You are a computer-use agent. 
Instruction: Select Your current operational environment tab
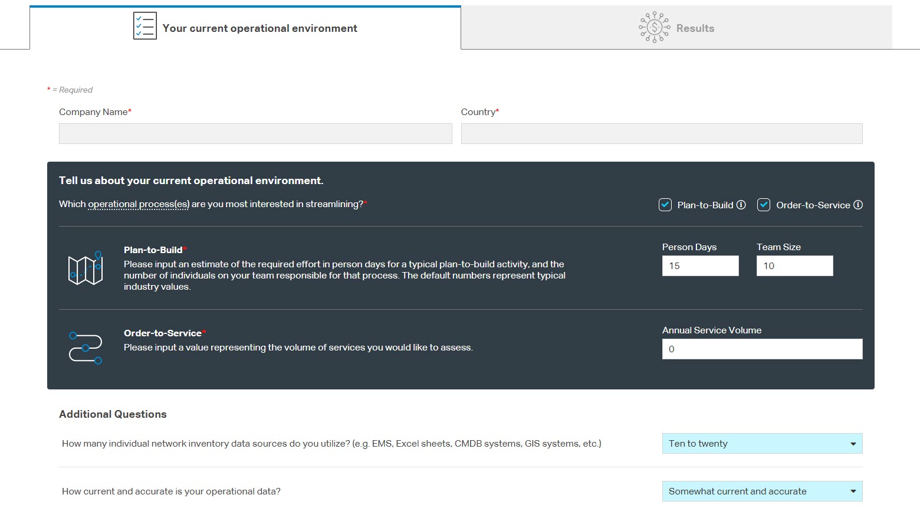click(x=259, y=28)
